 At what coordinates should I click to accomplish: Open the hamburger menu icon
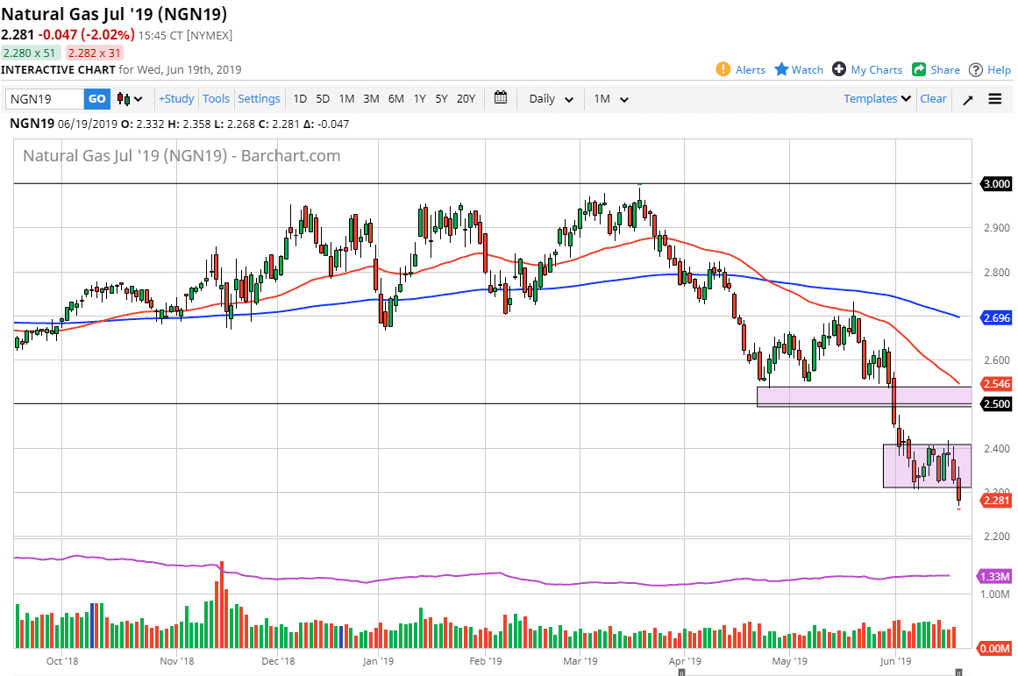(x=994, y=99)
